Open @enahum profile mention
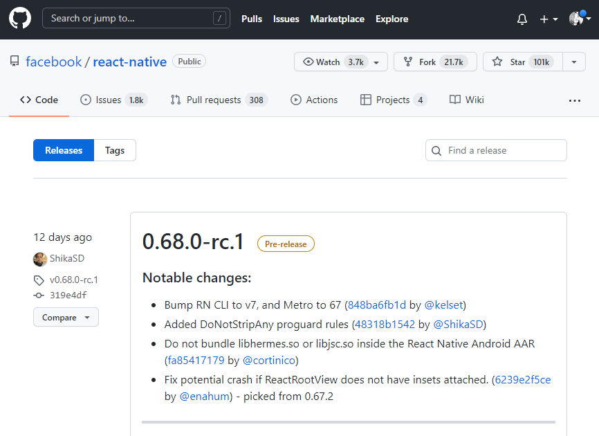599x436 pixels. pyautogui.click(x=204, y=397)
